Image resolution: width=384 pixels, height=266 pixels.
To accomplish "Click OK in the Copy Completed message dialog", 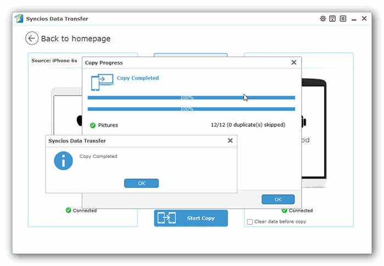I will point(142,183).
